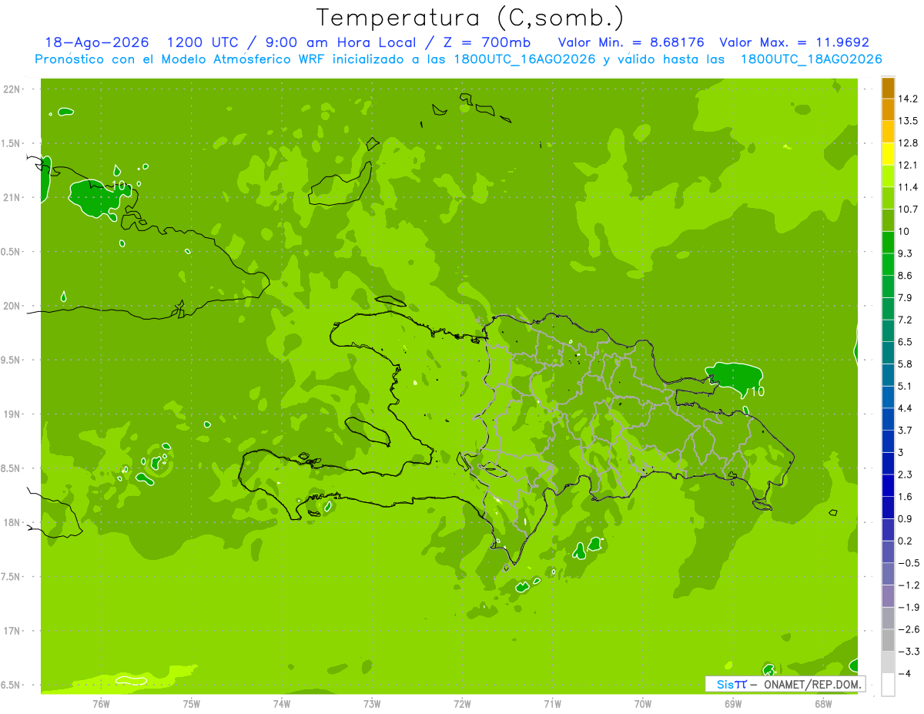The image size is (924, 714).
Task: Click the "10" contour label near Samaná peninsula
Action: tap(758, 391)
